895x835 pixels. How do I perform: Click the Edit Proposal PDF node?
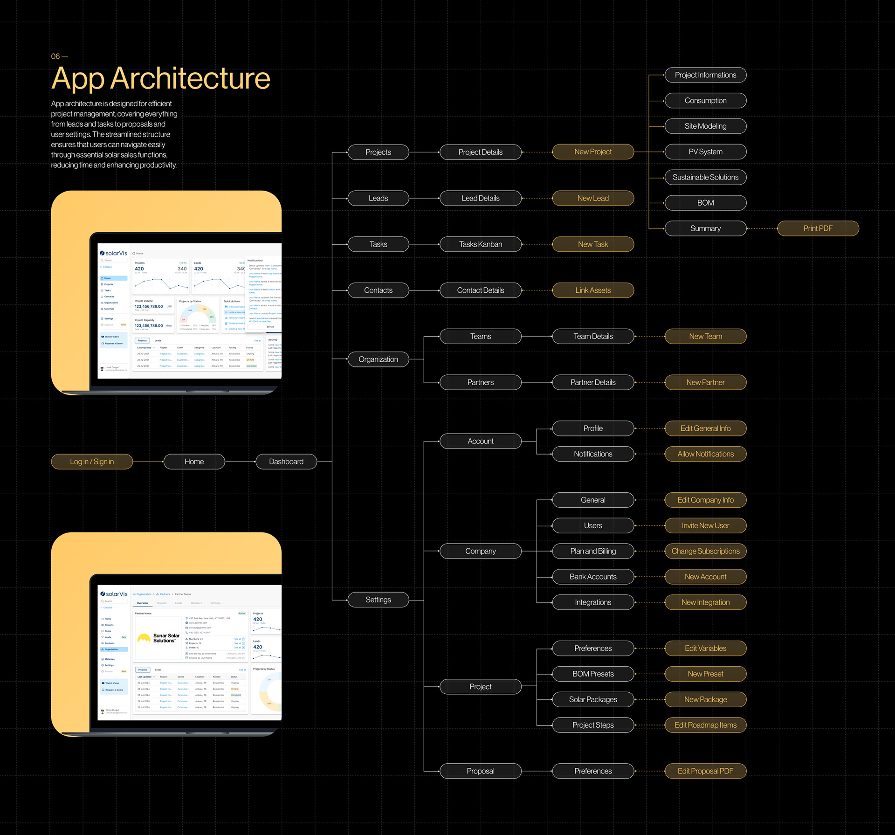pyautogui.click(x=705, y=771)
